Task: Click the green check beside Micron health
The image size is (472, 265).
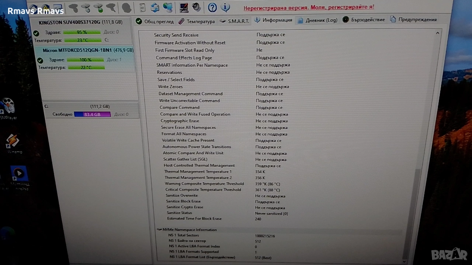Action: pos(40,60)
